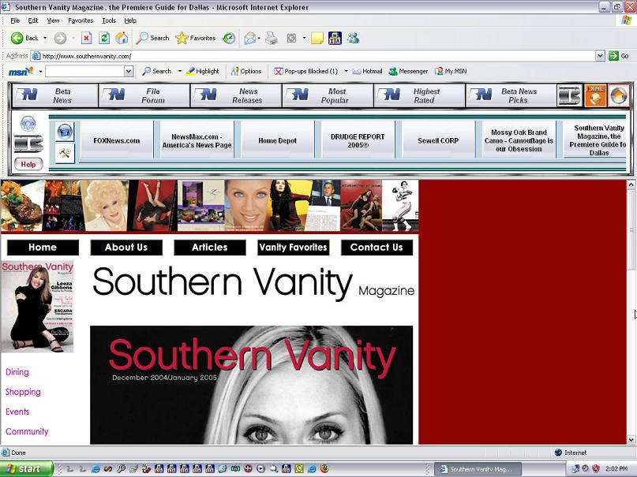Select Southern Vanity Mag taskbar button
This screenshot has height=477, width=637.
coord(478,469)
